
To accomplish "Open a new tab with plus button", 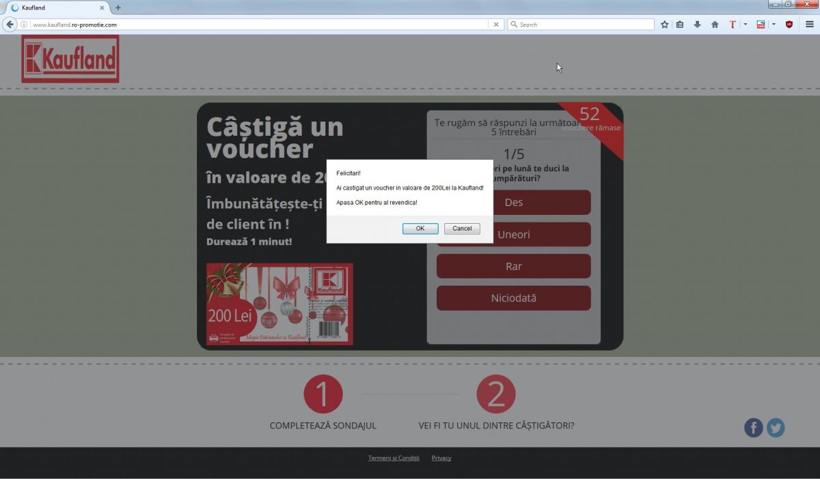I will 118,8.
